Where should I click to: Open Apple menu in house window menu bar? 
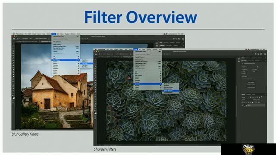pos(14,34)
